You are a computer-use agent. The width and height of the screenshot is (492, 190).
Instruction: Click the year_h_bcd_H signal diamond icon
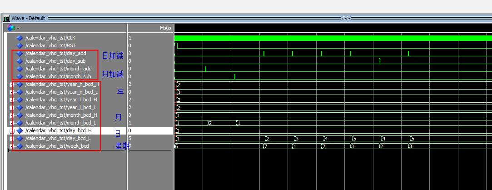[20, 84]
